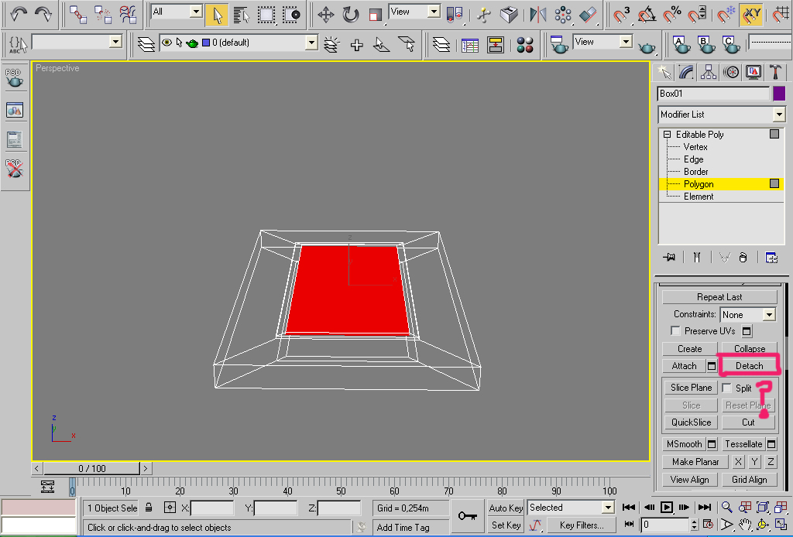The image size is (793, 537).
Task: Choose the Rectangular Selection Region tool
Action: 266,15
